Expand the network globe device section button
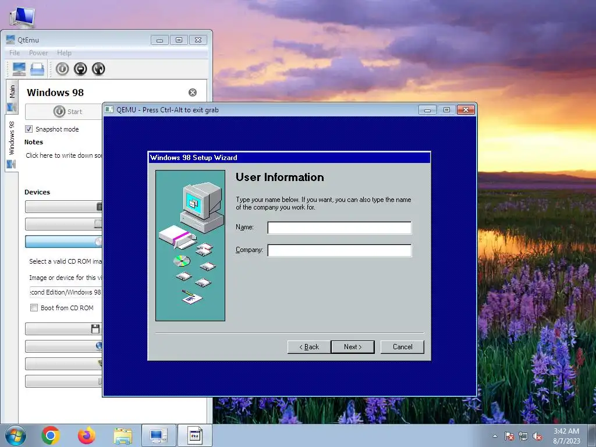Viewport: 596px width, 447px height. pyautogui.click(x=63, y=346)
